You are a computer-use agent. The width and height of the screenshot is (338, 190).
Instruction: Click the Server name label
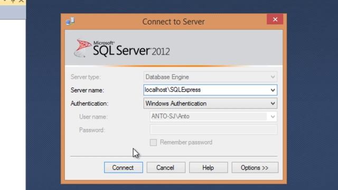[x=87, y=90]
